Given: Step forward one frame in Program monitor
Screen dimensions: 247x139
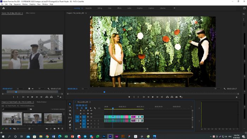Looking at the screenshot, I should [x=157, y=97].
